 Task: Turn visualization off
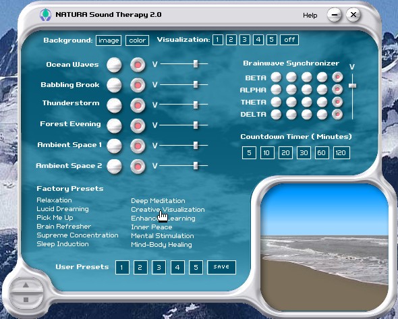[289, 40]
